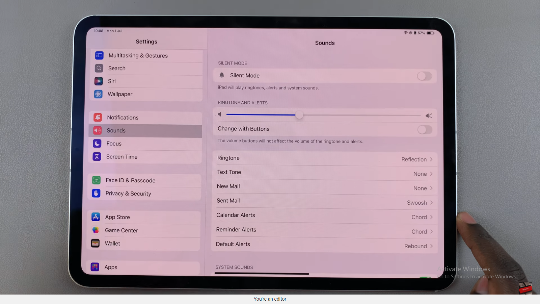Tap the Text Tone row
The image size is (540, 304).
pos(325,173)
